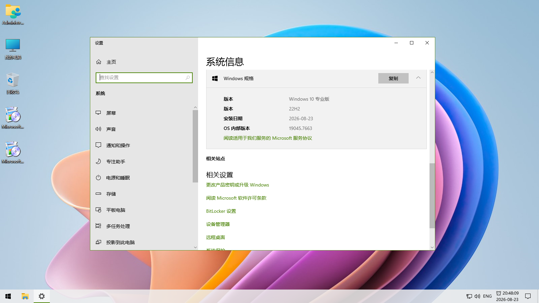Click the content pane scroll-down arrow
The width and height of the screenshot is (539, 303).
point(432,247)
